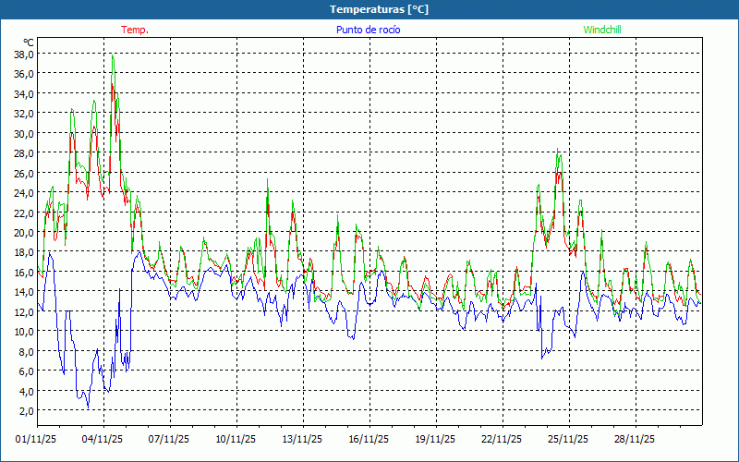Select the 13/11/25 date on the x-axis

[x=303, y=439]
